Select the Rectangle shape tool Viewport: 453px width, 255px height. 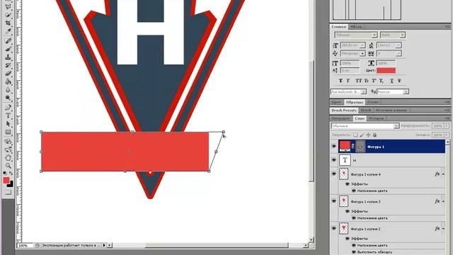tap(8, 132)
